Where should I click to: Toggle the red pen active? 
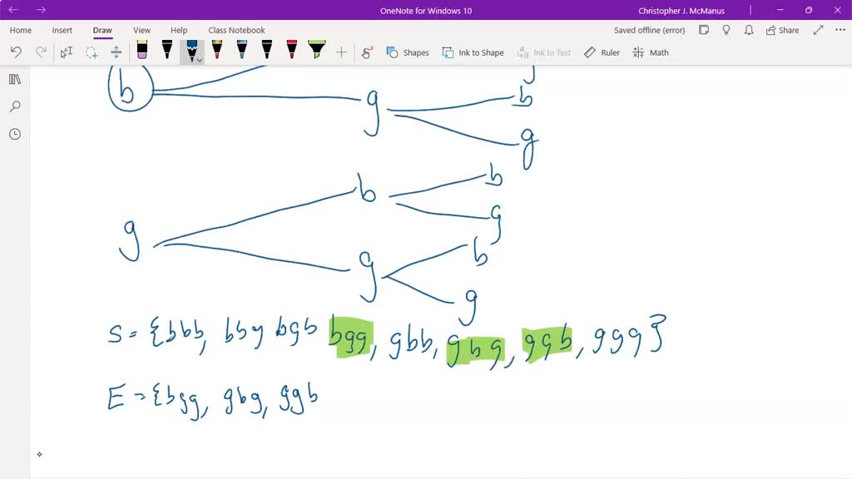coord(290,52)
